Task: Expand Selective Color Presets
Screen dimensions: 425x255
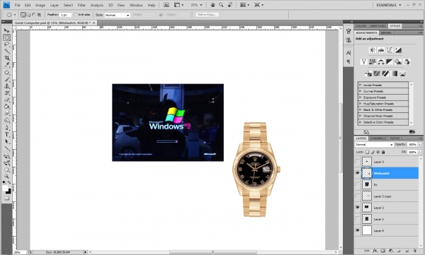Action: pos(361,122)
